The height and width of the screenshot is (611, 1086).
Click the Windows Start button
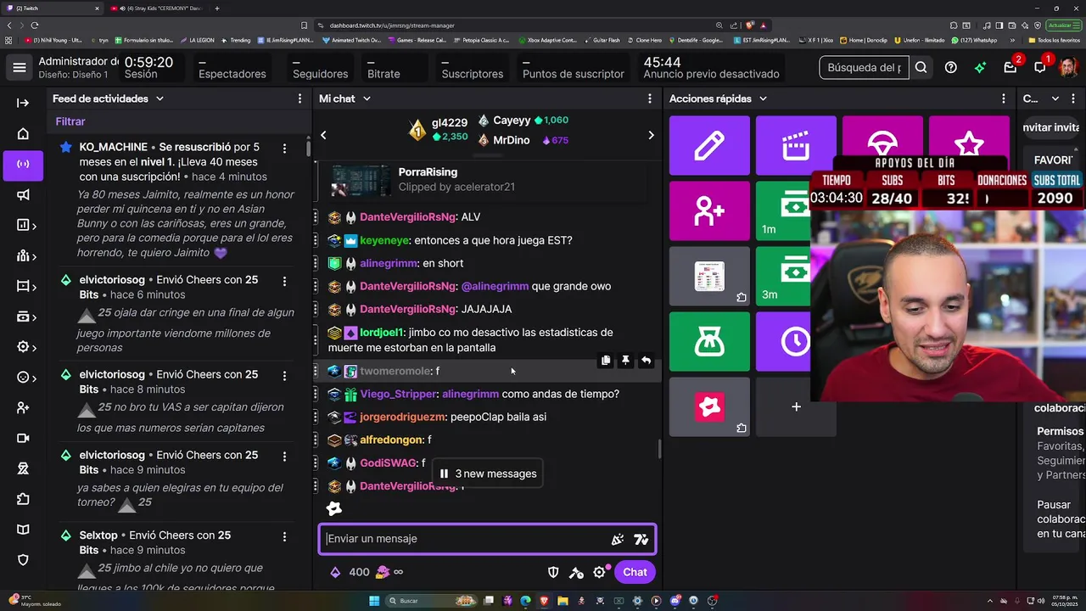[373, 601]
